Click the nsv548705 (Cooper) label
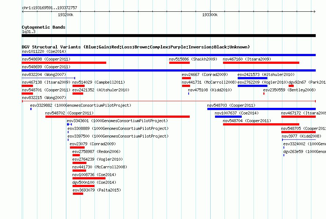Viewport: 326px width, 219px height. coord(303,128)
